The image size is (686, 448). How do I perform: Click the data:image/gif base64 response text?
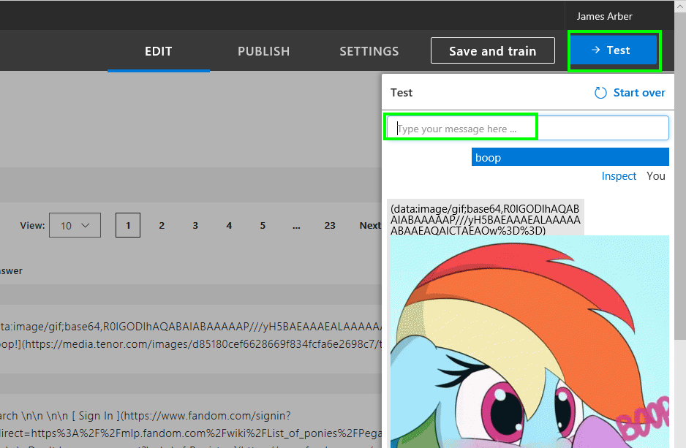pyautogui.click(x=485, y=219)
